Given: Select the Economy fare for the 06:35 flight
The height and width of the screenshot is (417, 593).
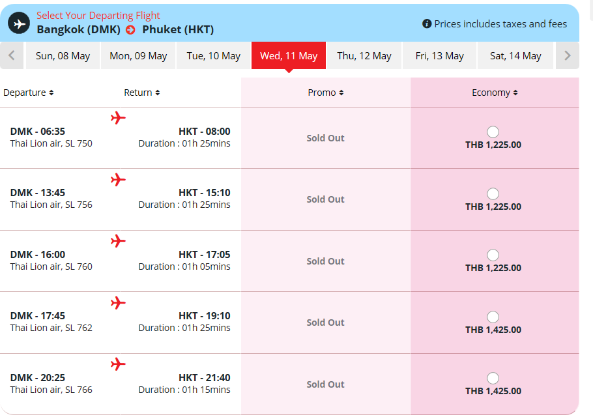Looking at the screenshot, I should (x=493, y=132).
